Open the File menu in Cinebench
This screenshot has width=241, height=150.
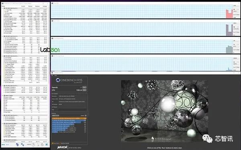point(52,75)
